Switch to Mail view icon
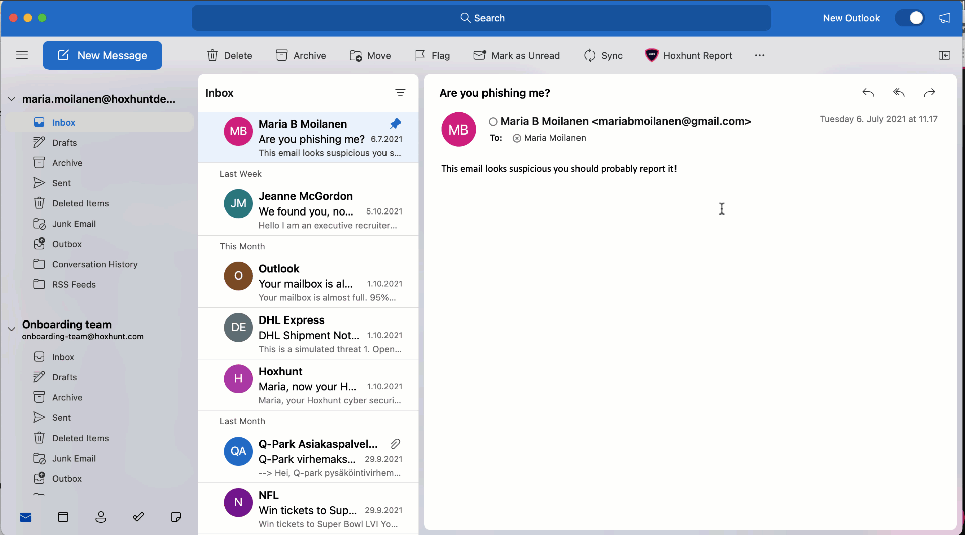Viewport: 965px width, 535px height. point(25,517)
